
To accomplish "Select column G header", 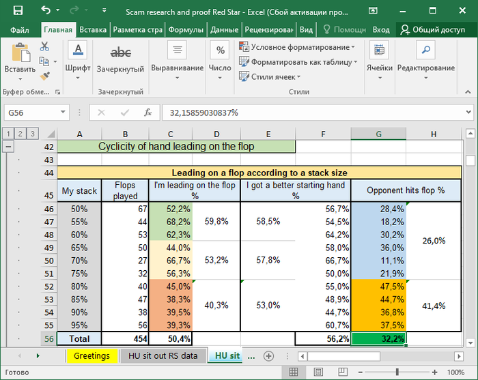I will click(x=378, y=134).
